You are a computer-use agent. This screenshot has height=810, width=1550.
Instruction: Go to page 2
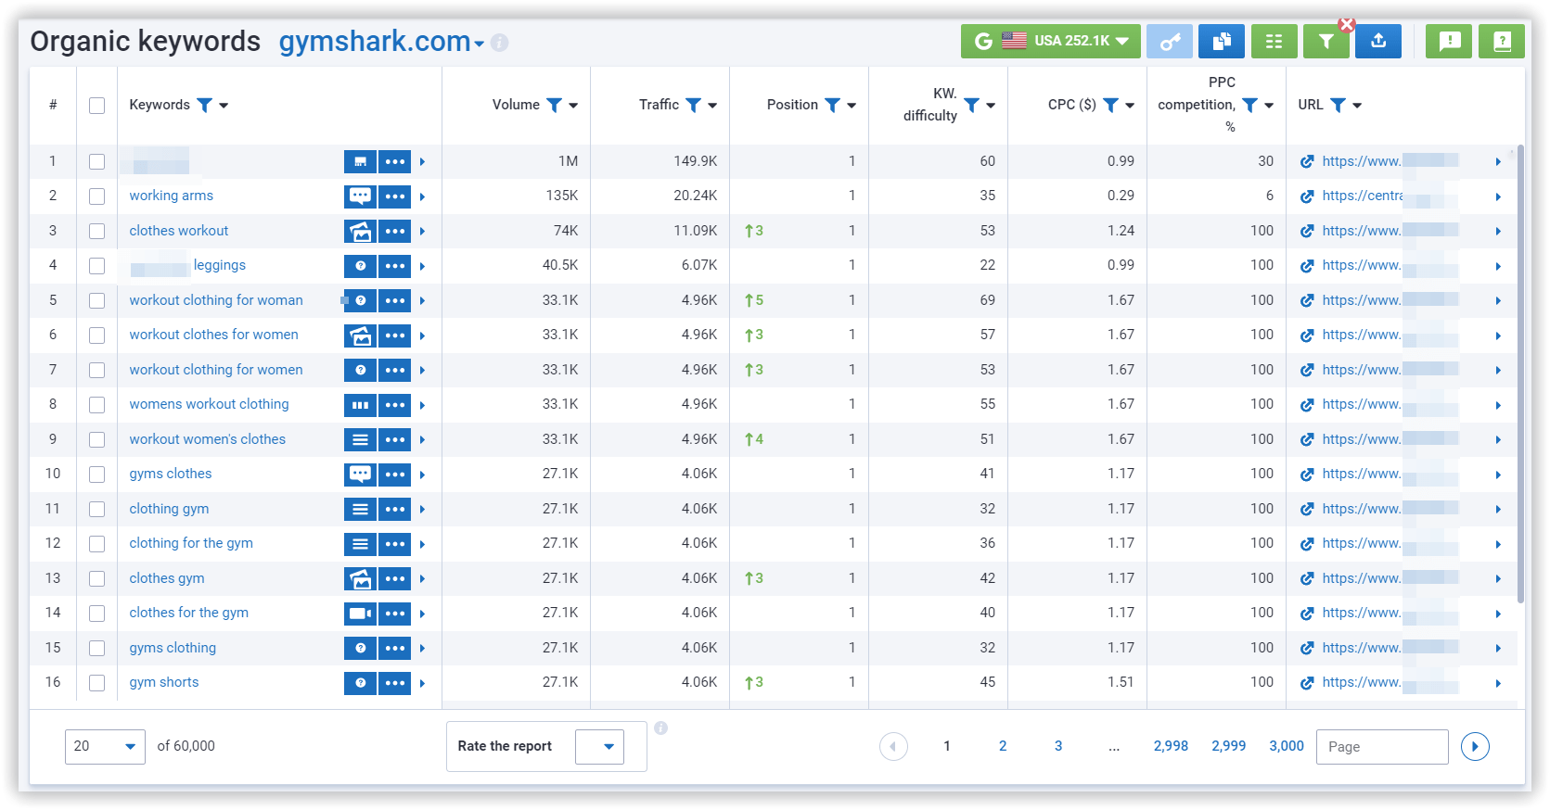pyautogui.click(x=1003, y=746)
